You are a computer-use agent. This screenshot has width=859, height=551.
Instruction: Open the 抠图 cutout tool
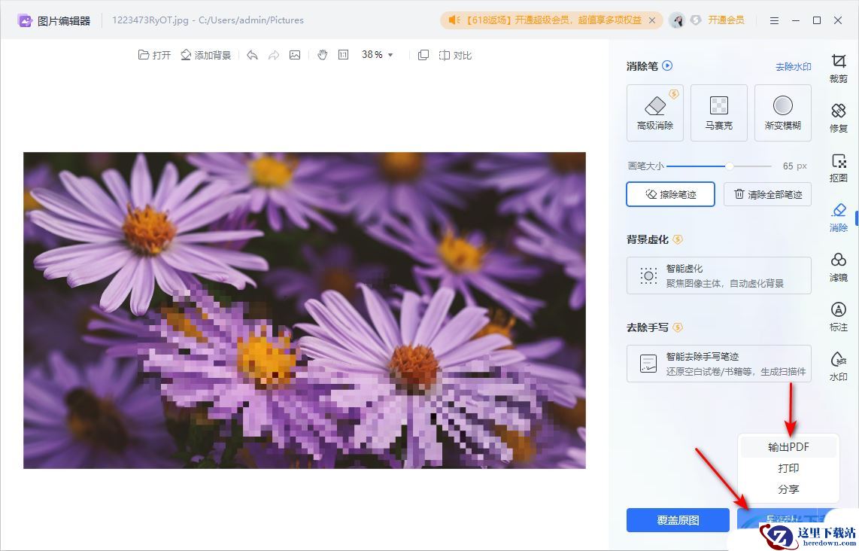coord(838,168)
